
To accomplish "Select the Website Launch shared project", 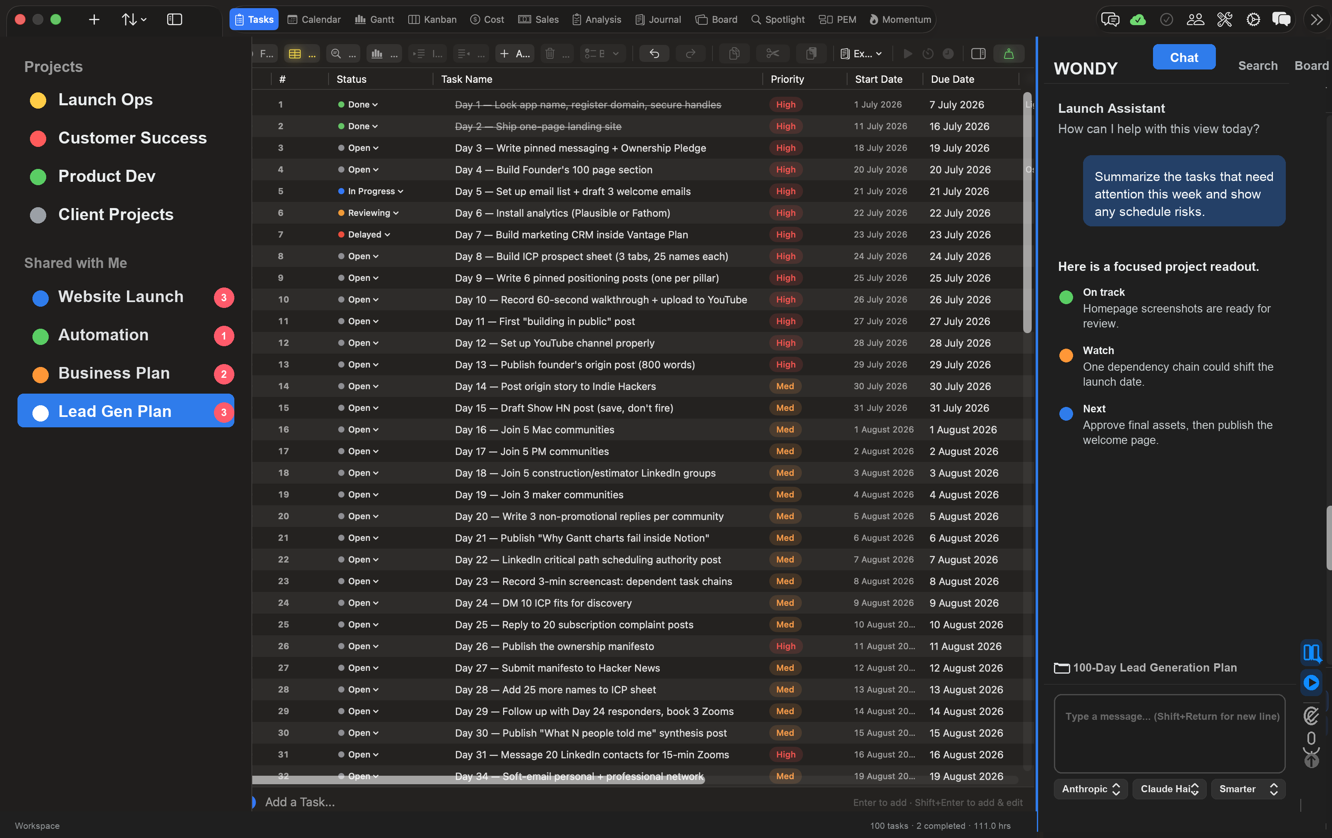I will click(126, 297).
